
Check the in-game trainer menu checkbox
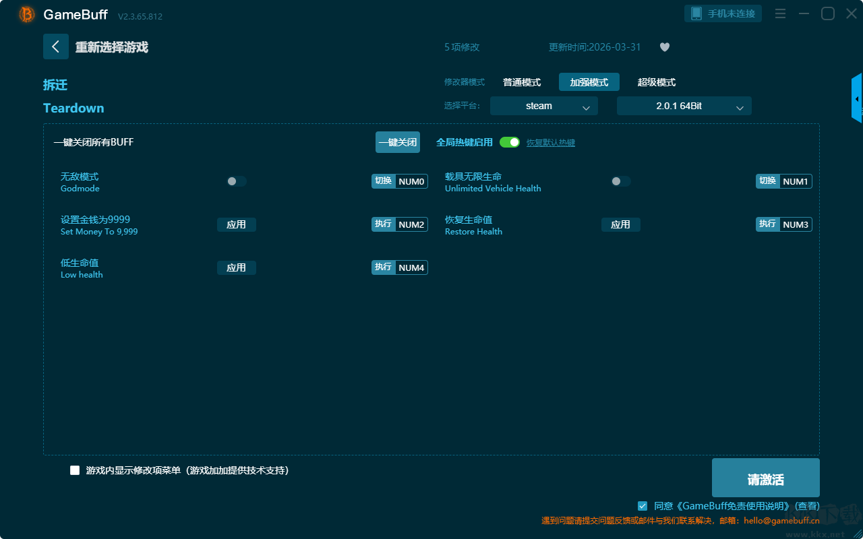tap(75, 470)
